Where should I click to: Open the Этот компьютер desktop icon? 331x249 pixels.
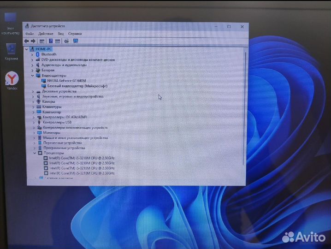click(10, 24)
